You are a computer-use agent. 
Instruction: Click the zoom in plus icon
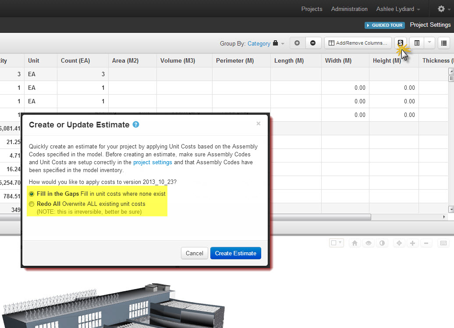point(413,243)
